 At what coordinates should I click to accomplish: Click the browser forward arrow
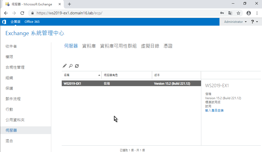pos(14,13)
